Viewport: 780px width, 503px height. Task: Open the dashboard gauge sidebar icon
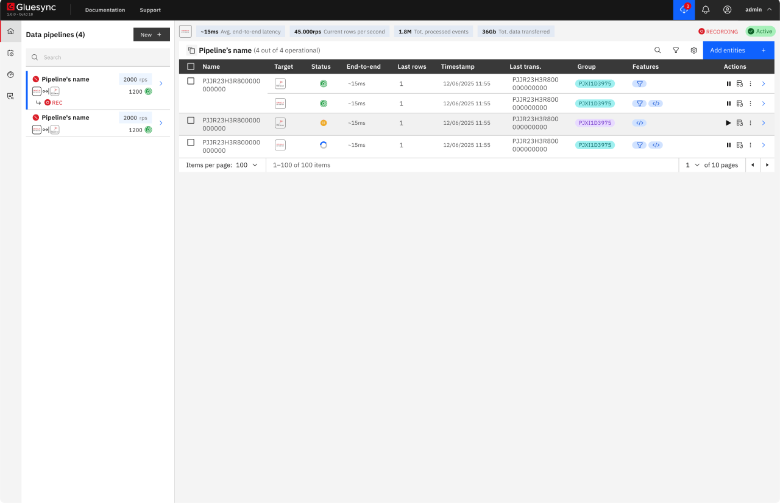pyautogui.click(x=10, y=74)
